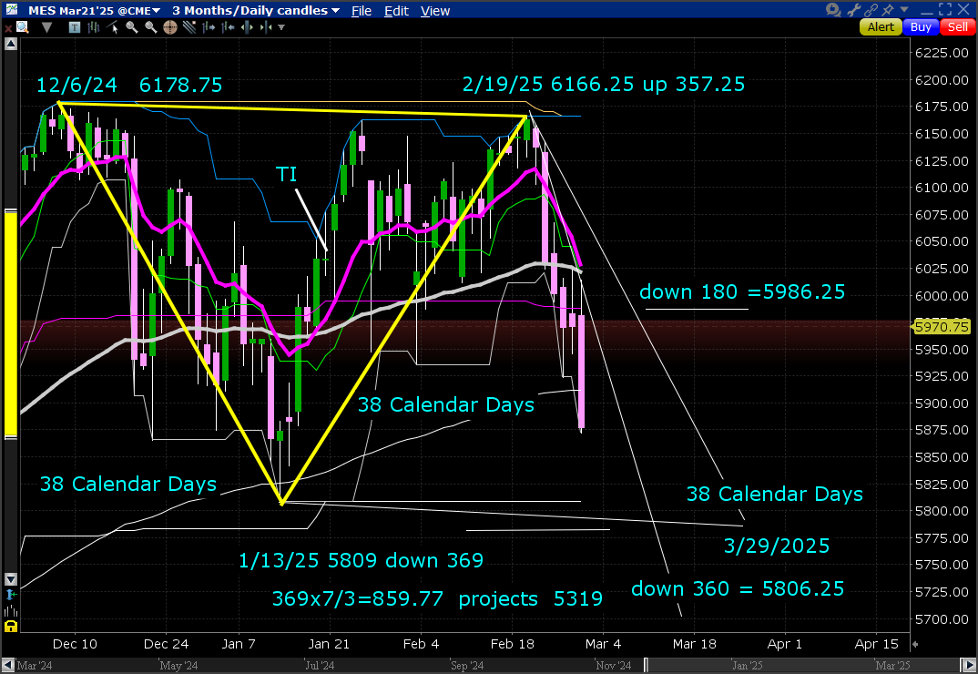Open the File menu

tap(362, 11)
